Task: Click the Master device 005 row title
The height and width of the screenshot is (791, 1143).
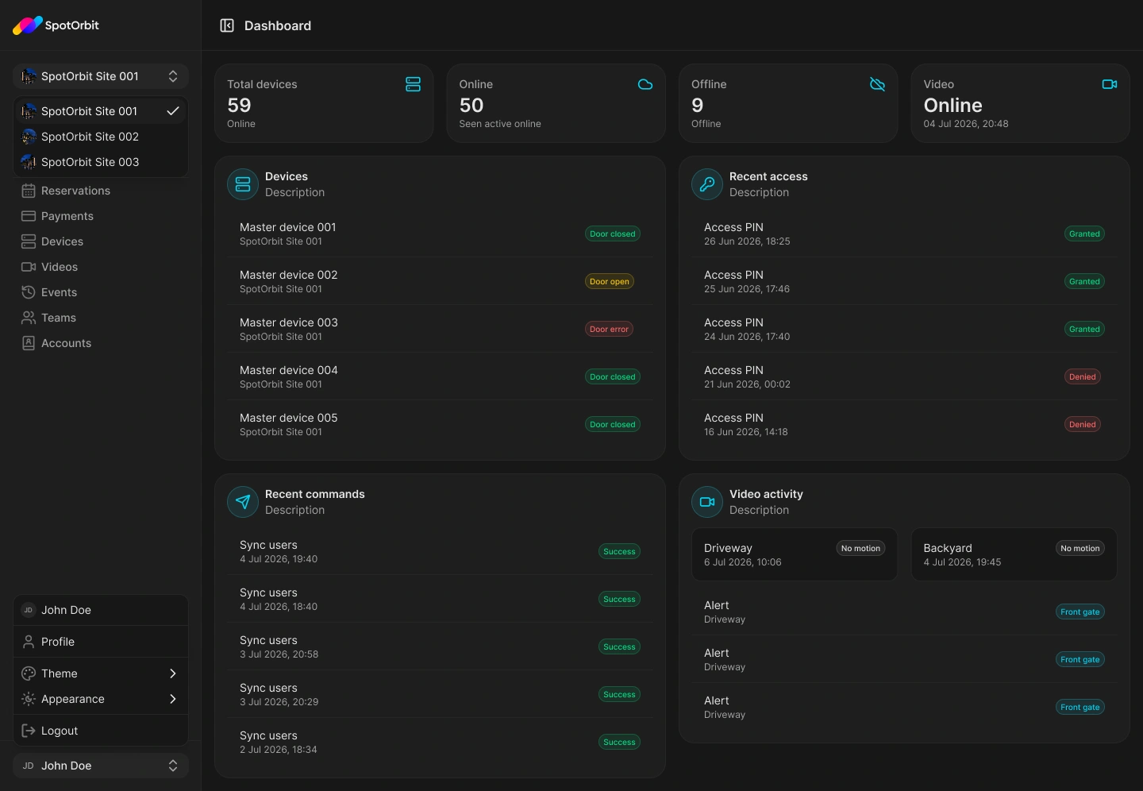Action: (289, 418)
